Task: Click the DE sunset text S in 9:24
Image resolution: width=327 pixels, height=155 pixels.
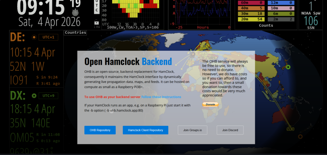Action: coord(47,77)
